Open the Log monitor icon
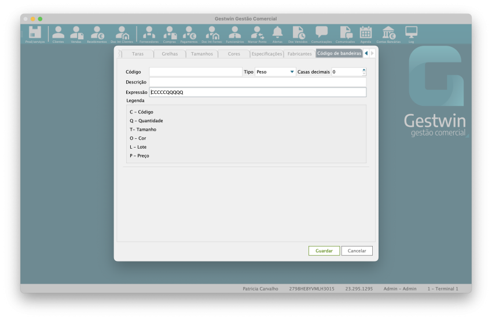 411,34
